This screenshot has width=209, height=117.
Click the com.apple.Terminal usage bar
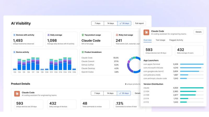coord(192,64)
